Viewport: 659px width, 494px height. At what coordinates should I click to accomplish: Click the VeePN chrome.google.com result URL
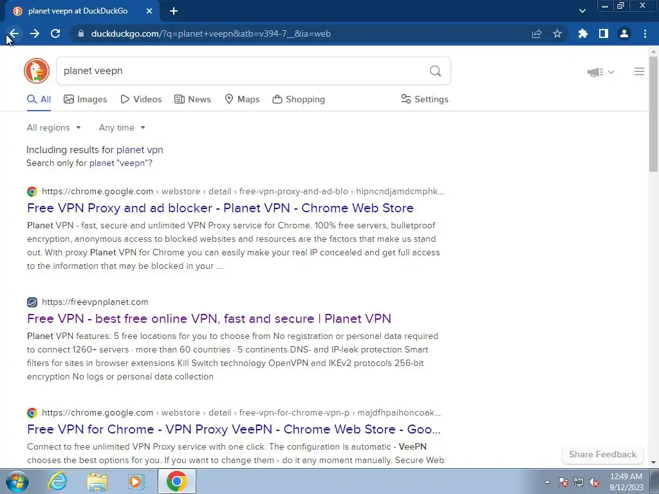tap(241, 412)
